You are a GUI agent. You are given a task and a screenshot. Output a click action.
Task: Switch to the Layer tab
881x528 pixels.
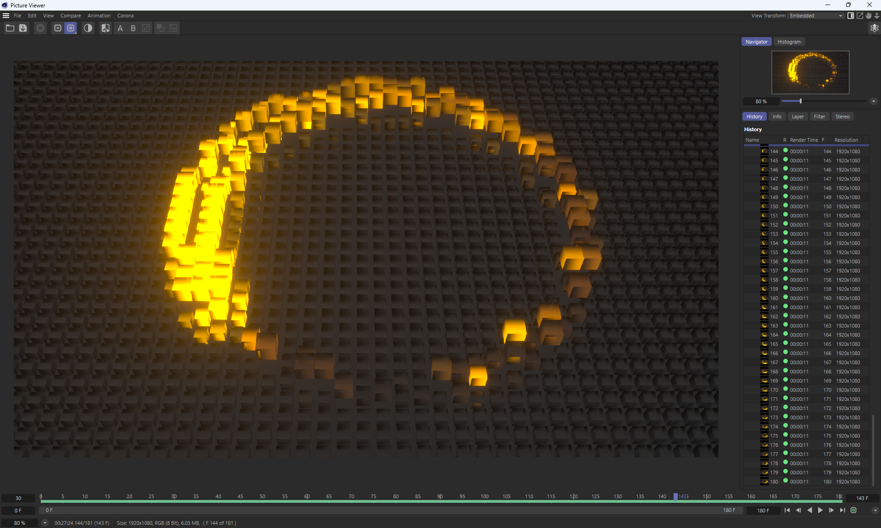pos(797,117)
